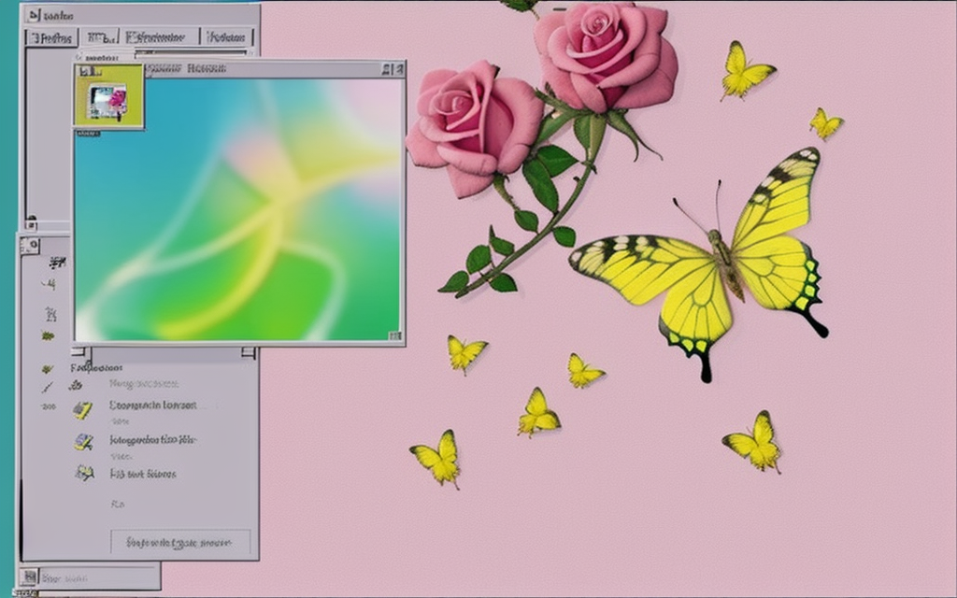Click the yellow notepad icon on the second list row
957x598 pixels.
click(x=82, y=409)
